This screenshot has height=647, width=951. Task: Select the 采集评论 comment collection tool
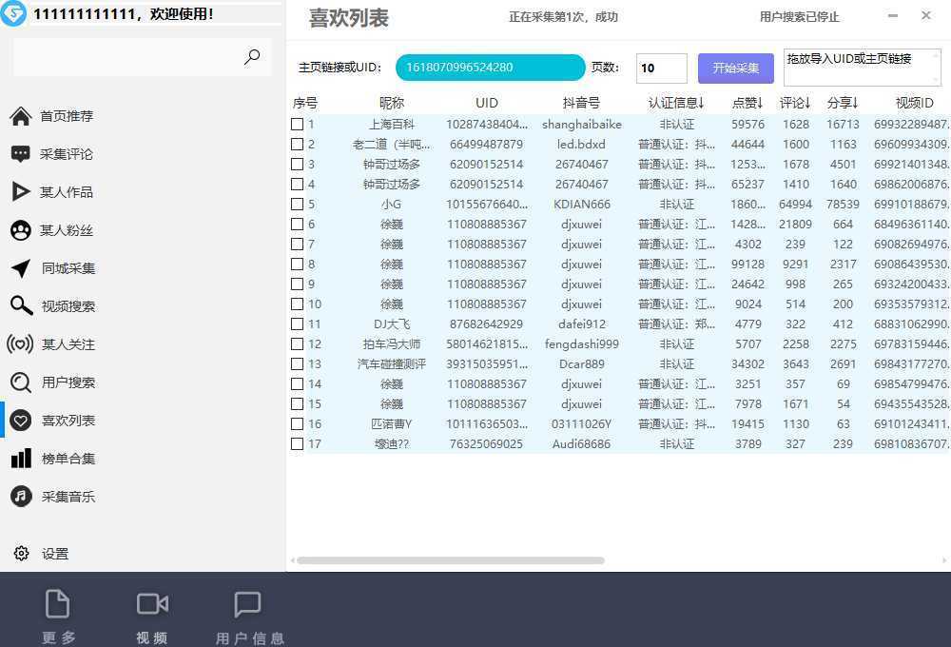click(x=70, y=154)
